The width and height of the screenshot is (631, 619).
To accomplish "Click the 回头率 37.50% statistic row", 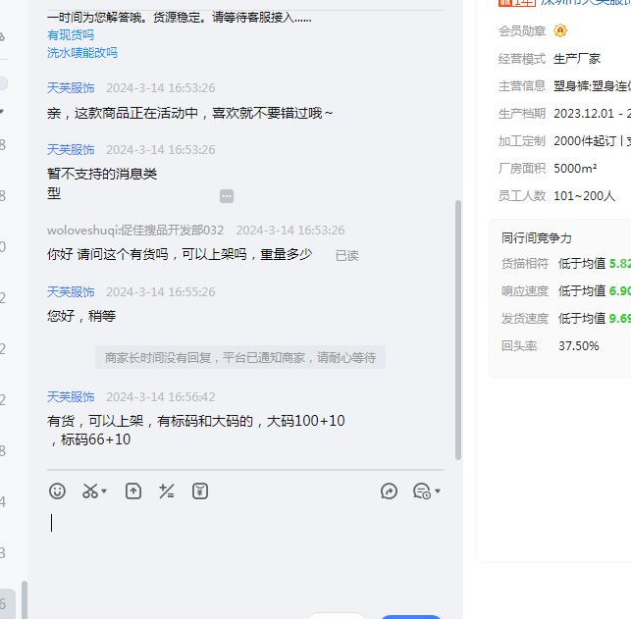I will tap(551, 346).
